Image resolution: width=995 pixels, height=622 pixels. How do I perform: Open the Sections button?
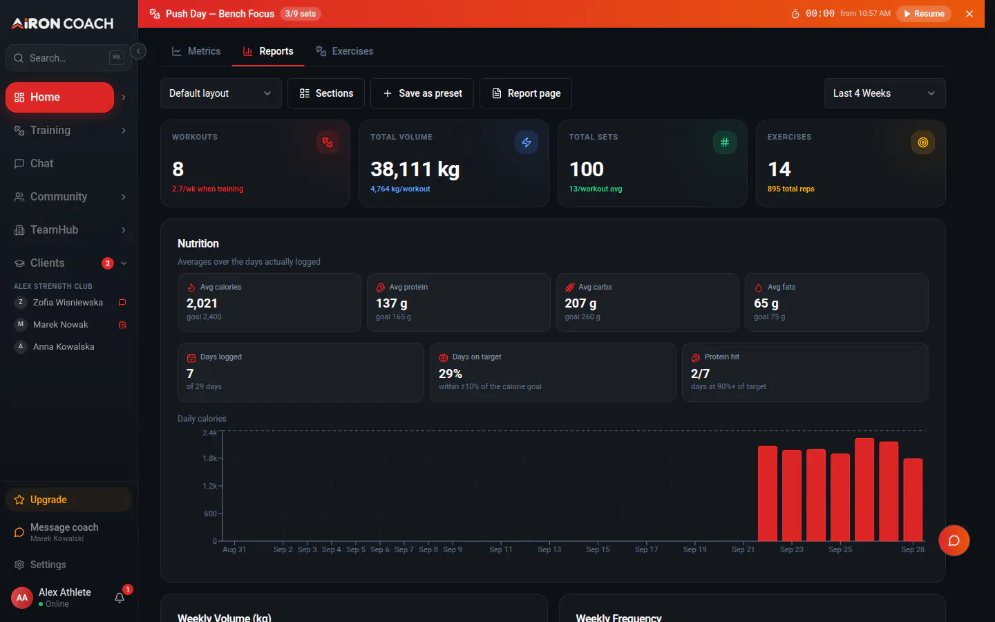point(326,93)
